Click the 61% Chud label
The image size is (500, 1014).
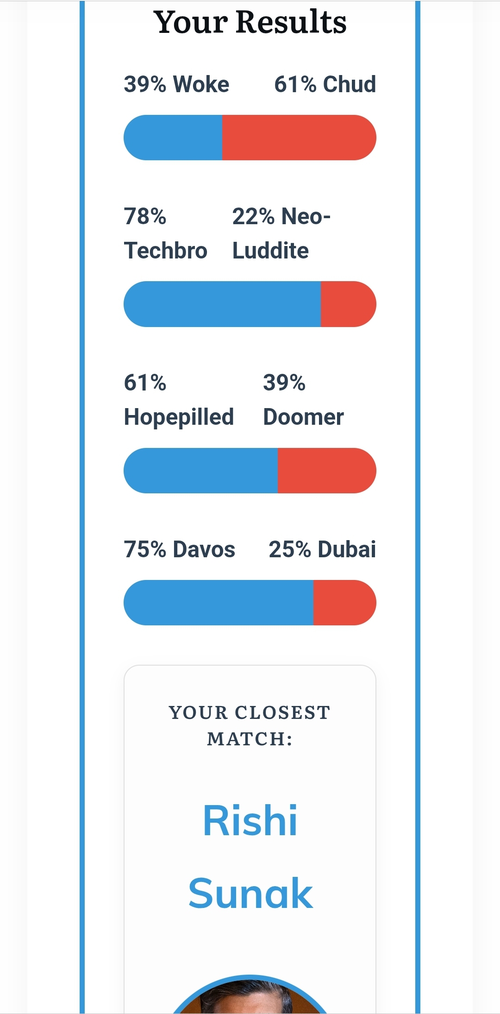coord(325,84)
